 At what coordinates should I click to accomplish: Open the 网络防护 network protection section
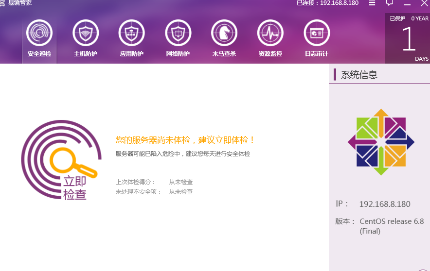click(178, 38)
